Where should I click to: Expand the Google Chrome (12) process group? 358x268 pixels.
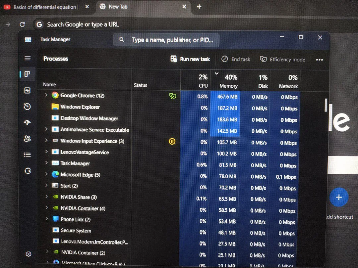(46, 95)
